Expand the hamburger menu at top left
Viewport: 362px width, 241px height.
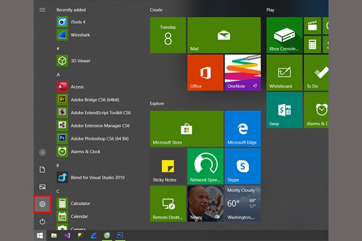pyautogui.click(x=42, y=10)
